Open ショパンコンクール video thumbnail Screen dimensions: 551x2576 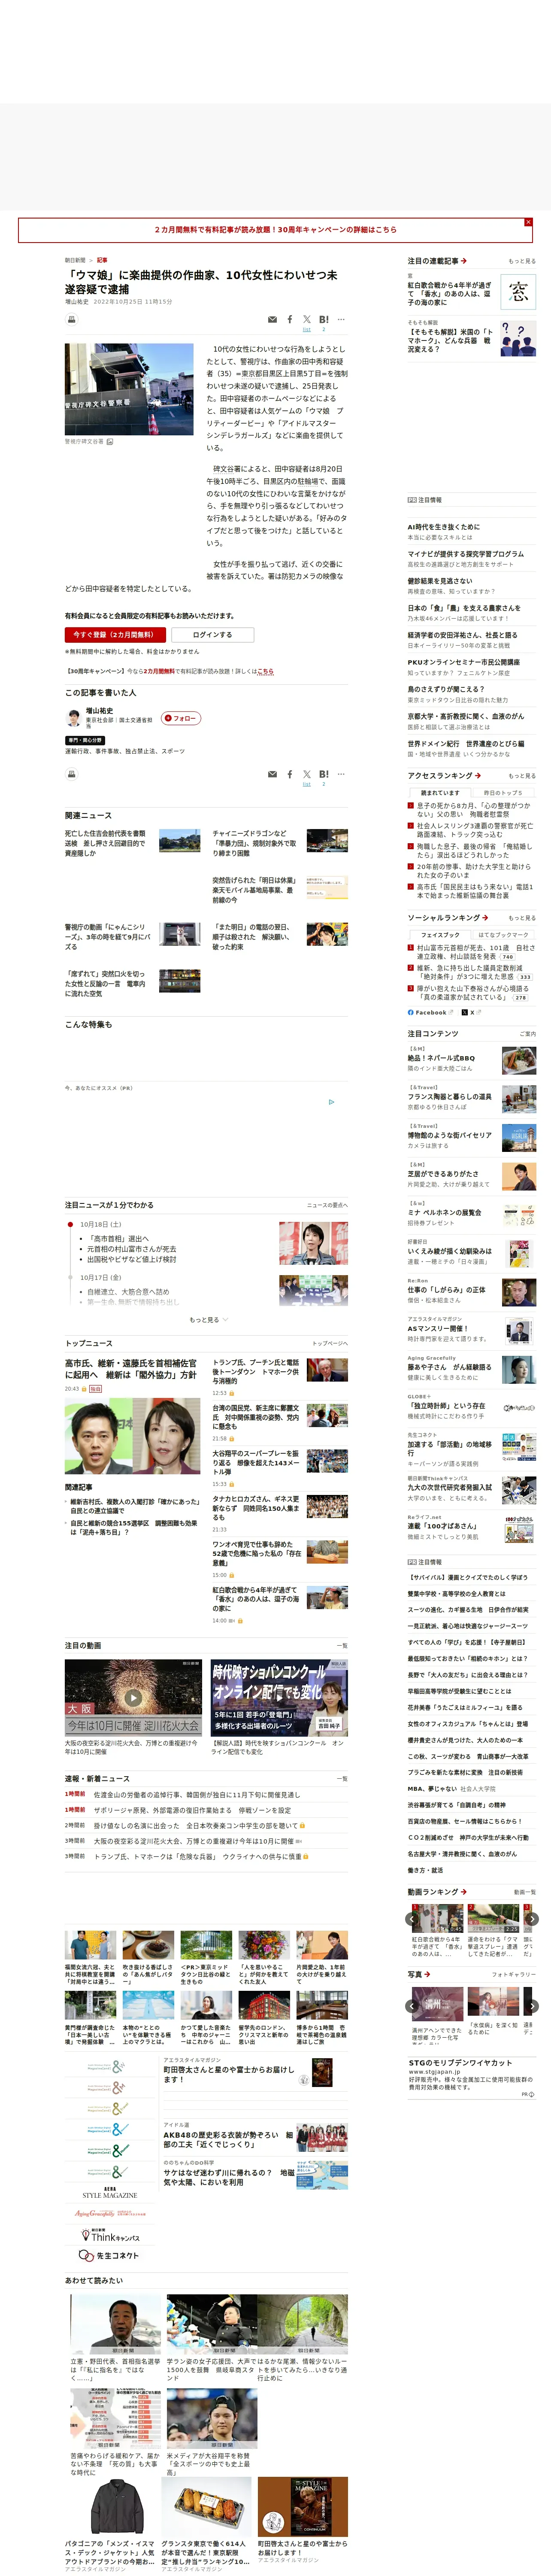279,1697
